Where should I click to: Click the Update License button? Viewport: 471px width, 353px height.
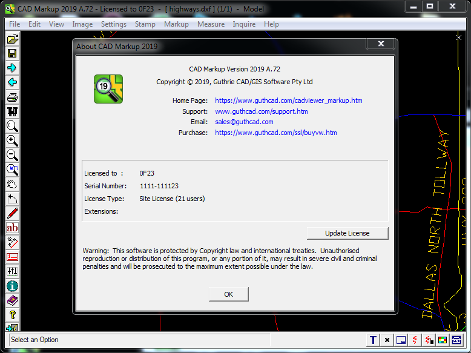click(x=347, y=233)
